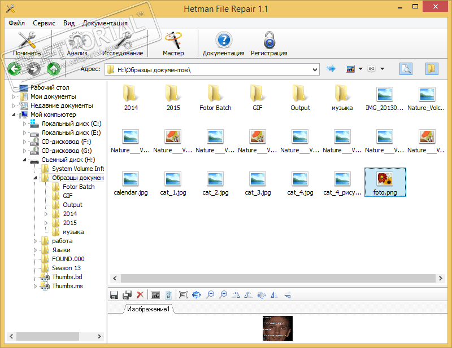Expand the работа tree folder

35,241
